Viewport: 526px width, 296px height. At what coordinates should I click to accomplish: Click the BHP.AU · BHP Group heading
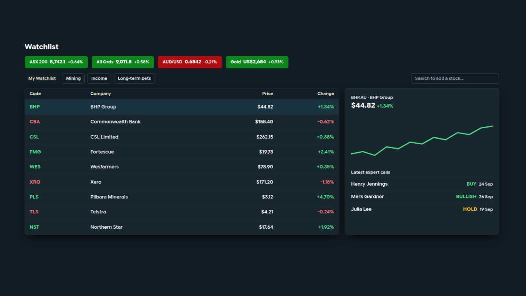[x=372, y=98]
